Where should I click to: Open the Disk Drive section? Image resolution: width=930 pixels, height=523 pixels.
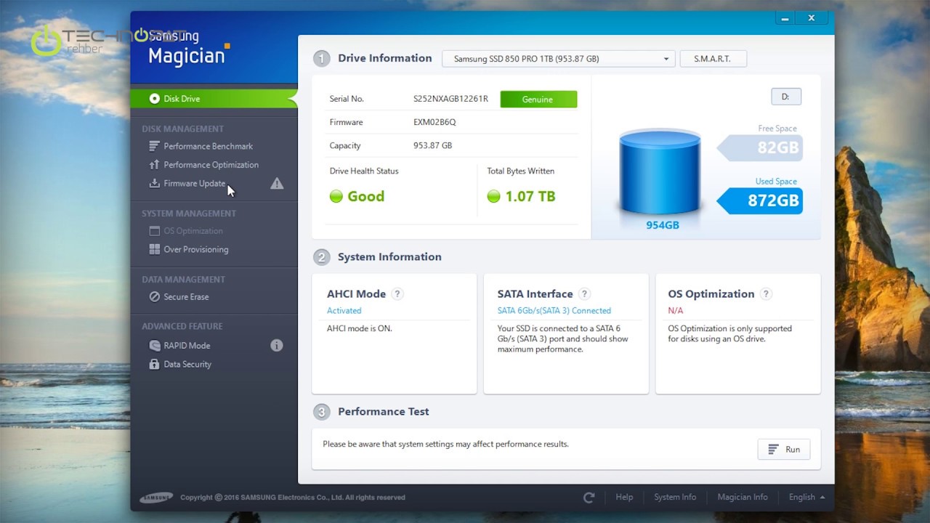pyautogui.click(x=214, y=99)
